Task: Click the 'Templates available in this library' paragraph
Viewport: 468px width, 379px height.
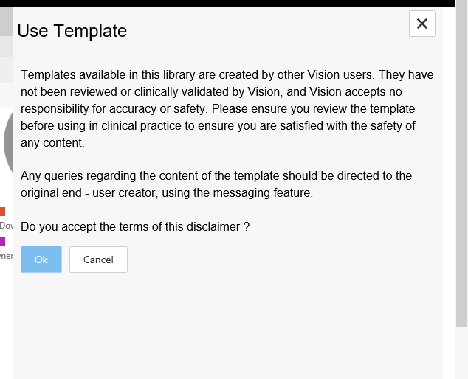Action: 221,108
